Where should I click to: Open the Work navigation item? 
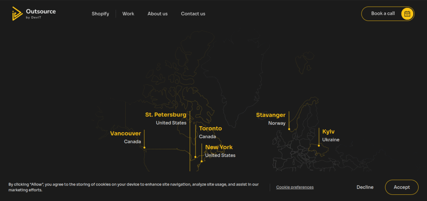pyautogui.click(x=128, y=14)
